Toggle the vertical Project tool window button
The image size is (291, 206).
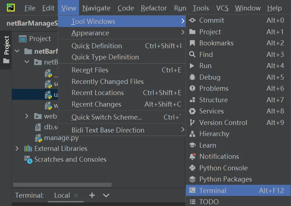(6, 50)
